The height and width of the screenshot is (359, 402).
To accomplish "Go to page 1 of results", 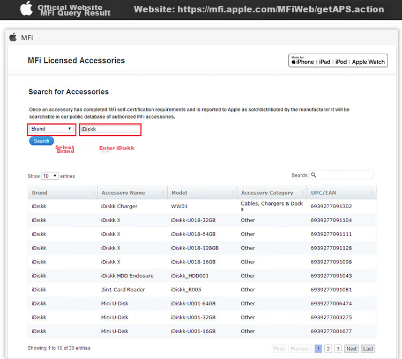I will [318, 349].
